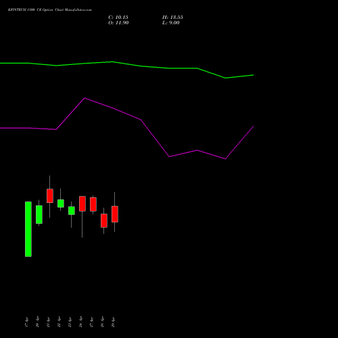Select the tall green candle for 17 Apr
Viewport: 338px width, 338px height.
28,229
